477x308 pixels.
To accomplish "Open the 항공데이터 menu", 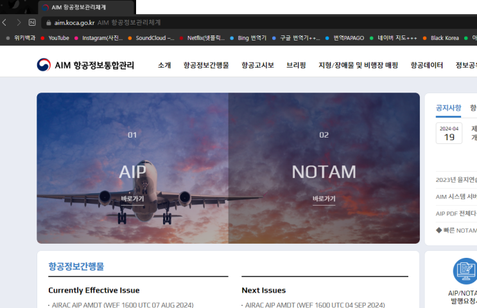I will [x=426, y=65].
